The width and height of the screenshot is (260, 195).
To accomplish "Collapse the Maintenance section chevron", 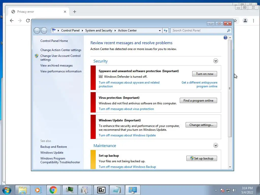I will pos(216,145).
